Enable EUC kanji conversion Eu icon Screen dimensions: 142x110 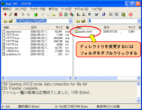click(79, 14)
